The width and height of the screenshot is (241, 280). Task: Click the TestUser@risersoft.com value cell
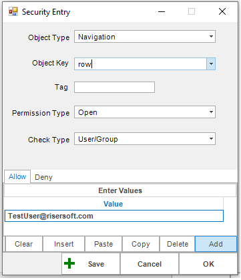tap(114, 216)
